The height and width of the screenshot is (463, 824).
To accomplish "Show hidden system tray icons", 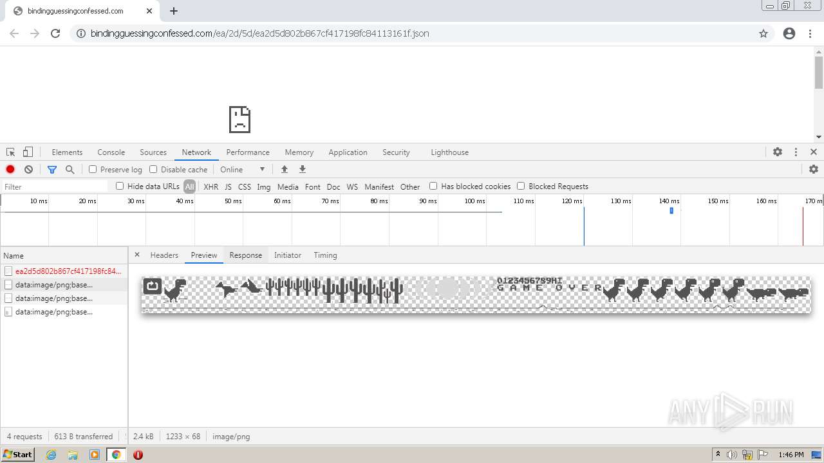I will point(718,455).
